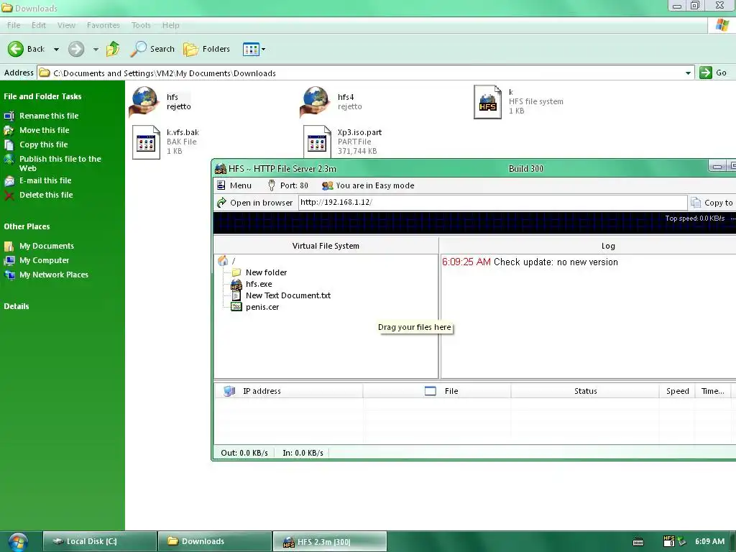Switch to HFS 2.3m taskbar button
This screenshot has width=736, height=552.
[330, 541]
